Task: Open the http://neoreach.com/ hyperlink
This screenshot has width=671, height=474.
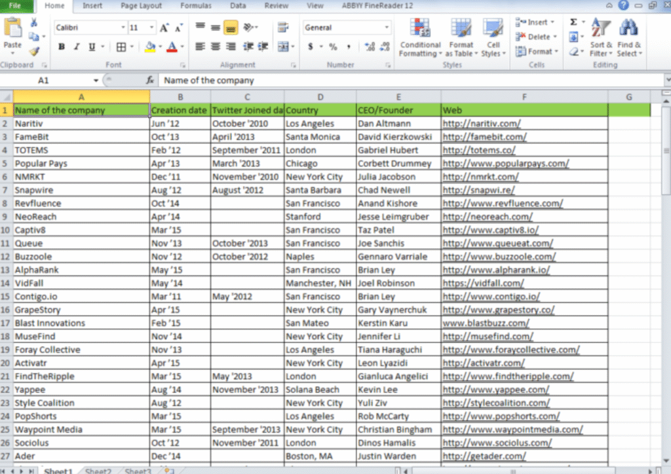Action: pos(488,217)
